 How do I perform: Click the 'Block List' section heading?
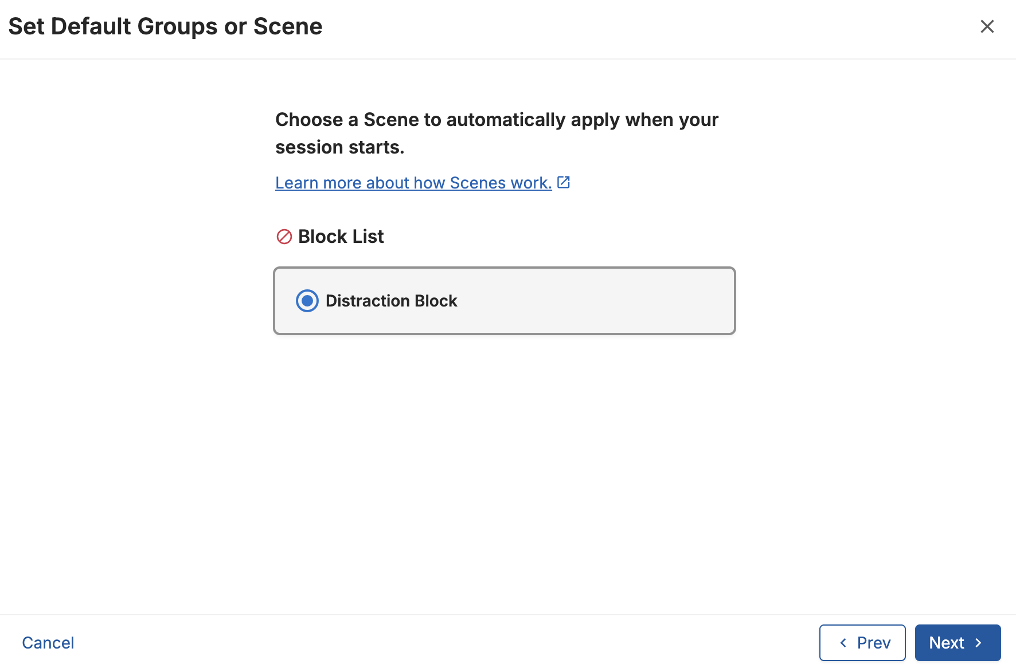341,237
